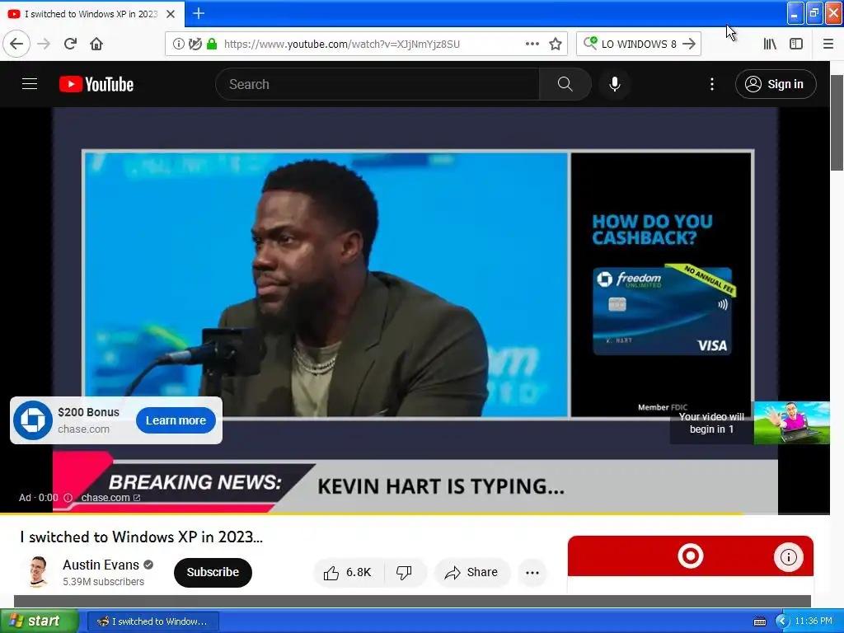The width and height of the screenshot is (844, 633).
Task: Click Learn more on the Chase ad
Action: [x=176, y=420]
